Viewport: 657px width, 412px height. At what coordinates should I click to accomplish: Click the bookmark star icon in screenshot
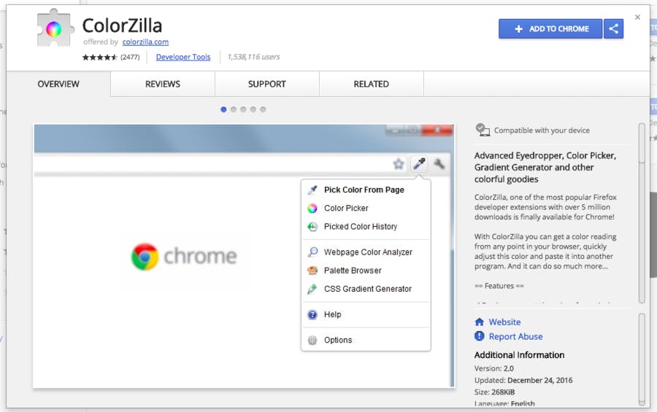tap(399, 164)
